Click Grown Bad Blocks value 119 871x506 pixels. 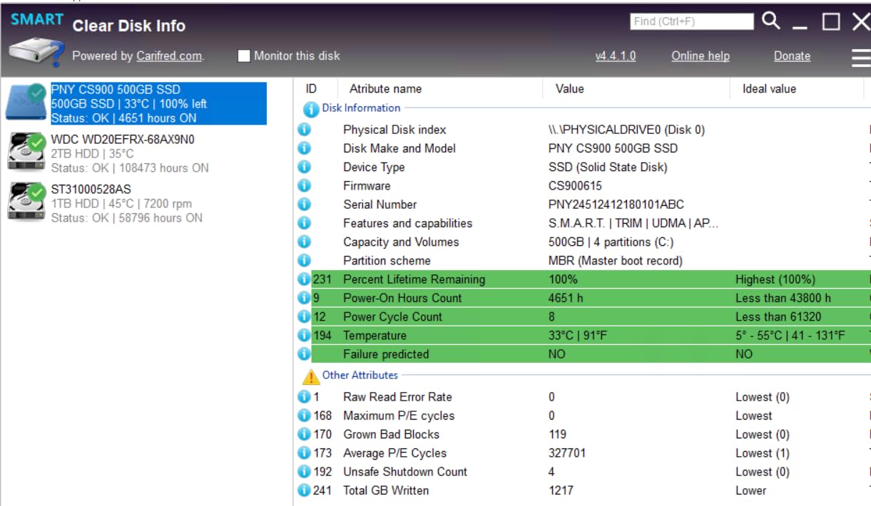pos(557,434)
